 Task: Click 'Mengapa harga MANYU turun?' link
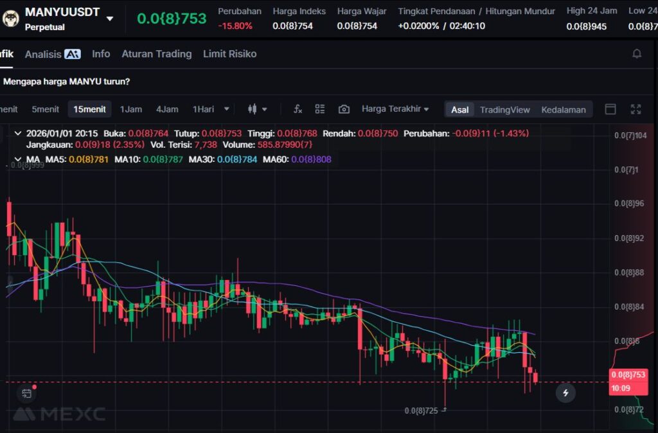pyautogui.click(x=66, y=82)
